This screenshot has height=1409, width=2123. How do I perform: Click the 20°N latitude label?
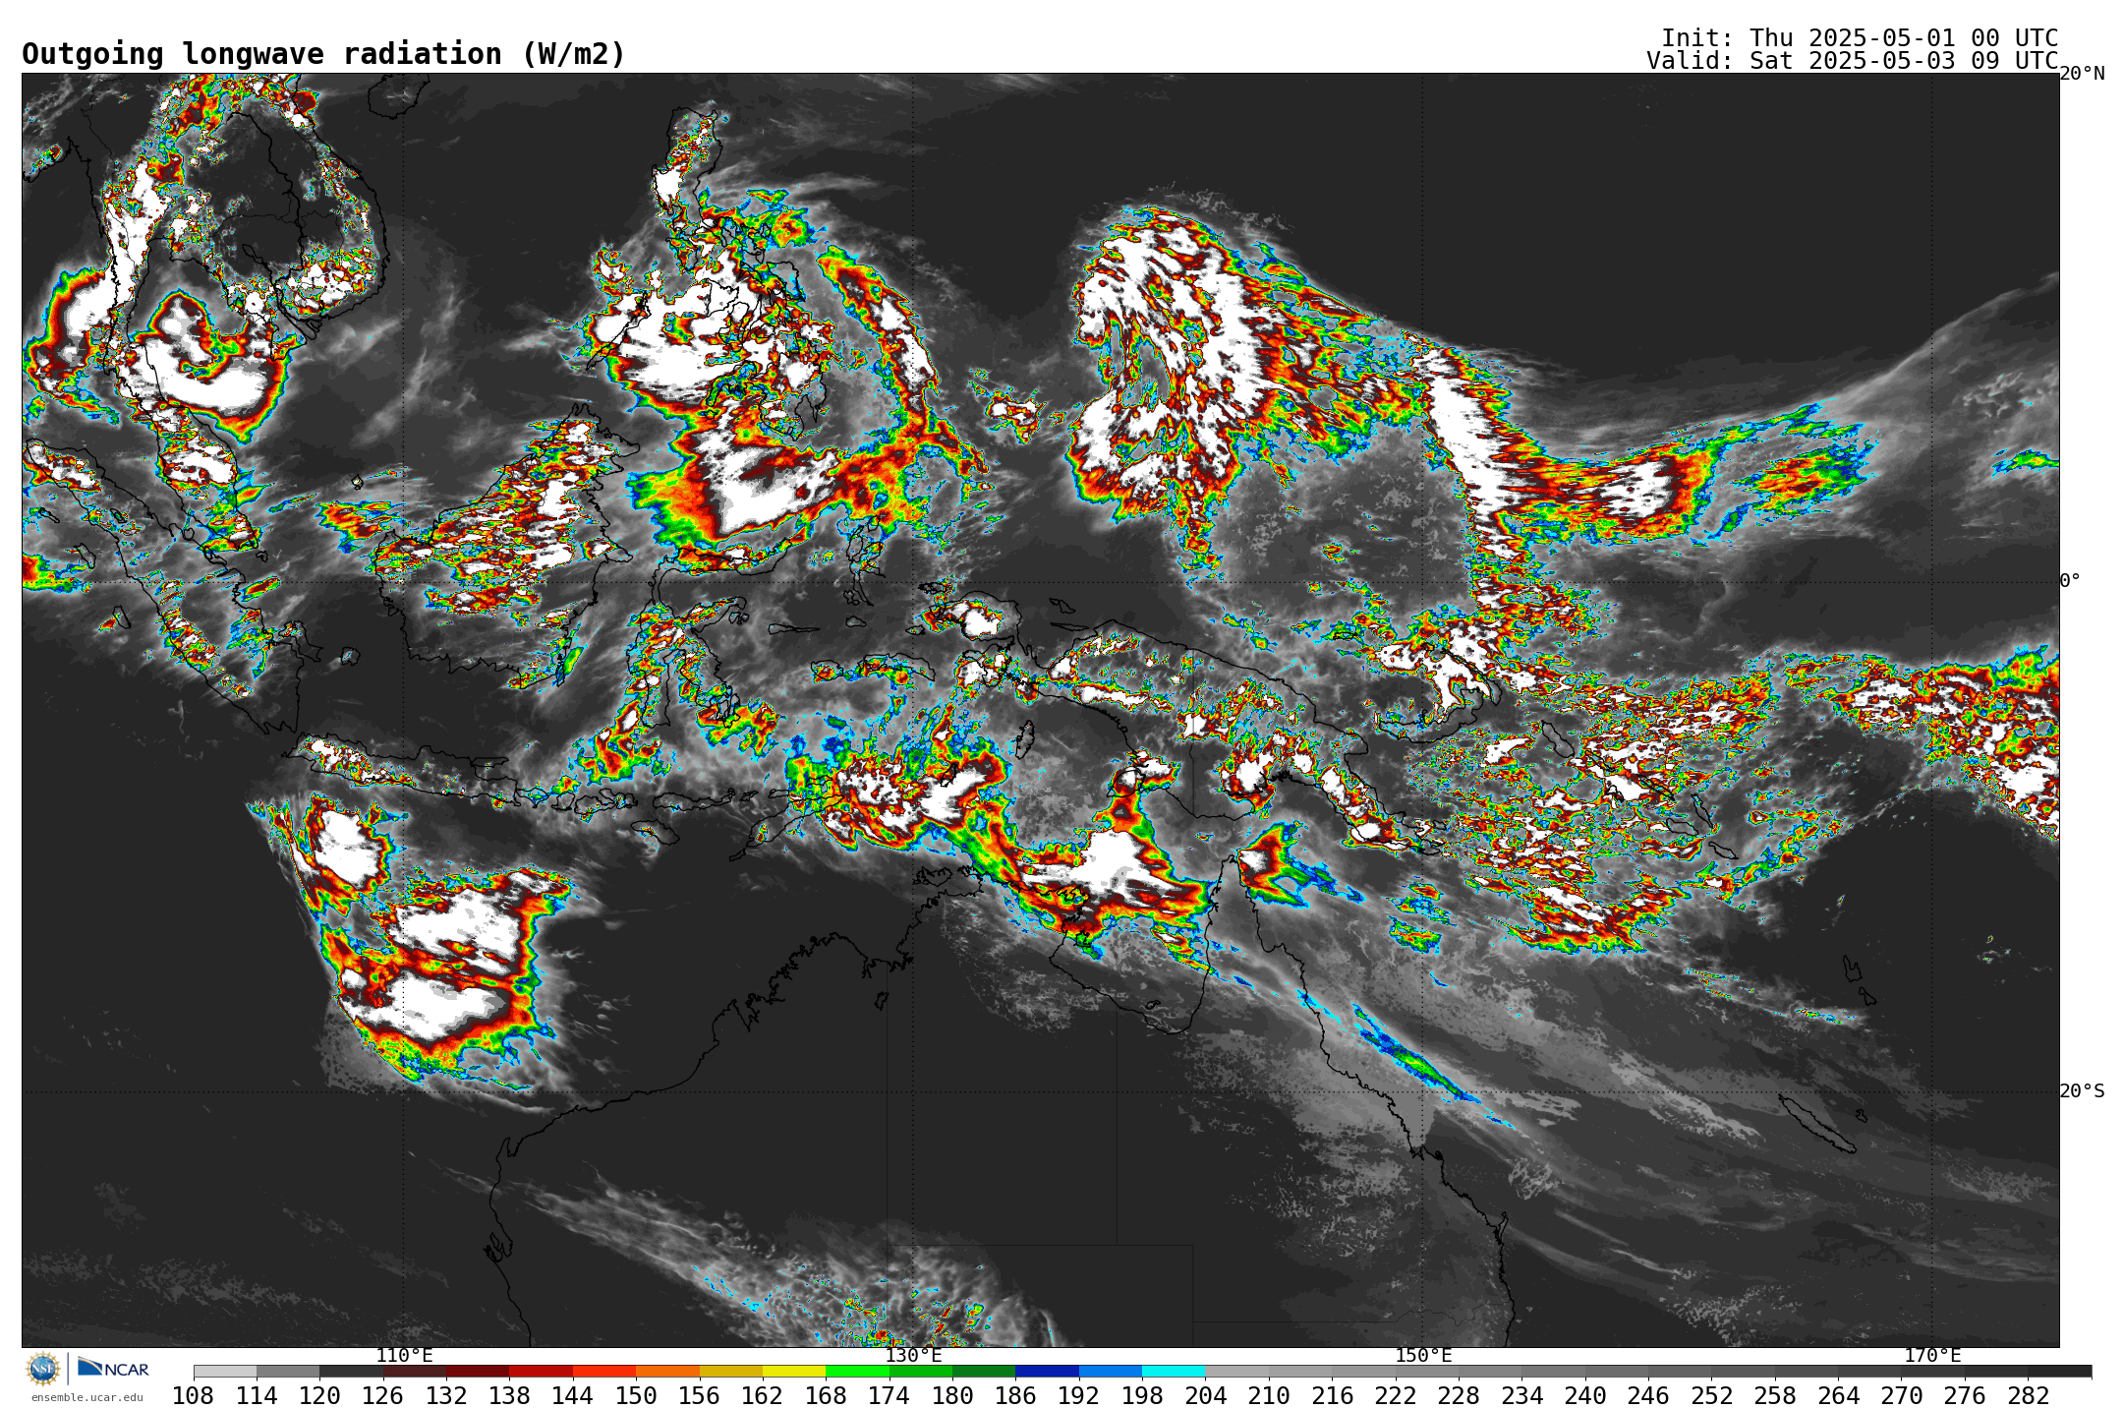pos(2082,74)
